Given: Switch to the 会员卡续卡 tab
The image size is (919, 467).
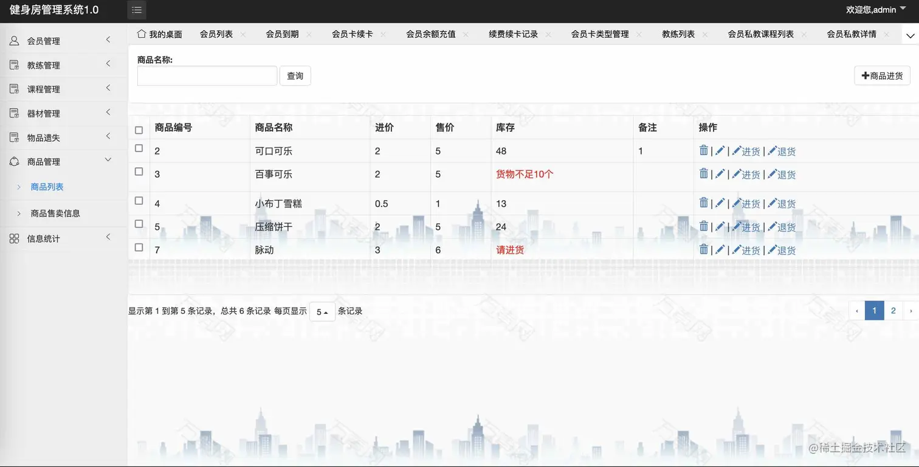Looking at the screenshot, I should [353, 34].
